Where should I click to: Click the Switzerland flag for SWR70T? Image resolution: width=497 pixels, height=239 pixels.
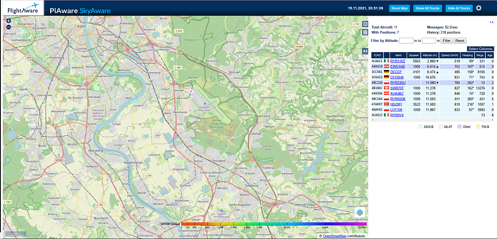click(x=387, y=88)
